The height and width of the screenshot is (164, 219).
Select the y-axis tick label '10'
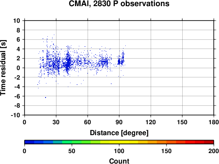coord(17,21)
